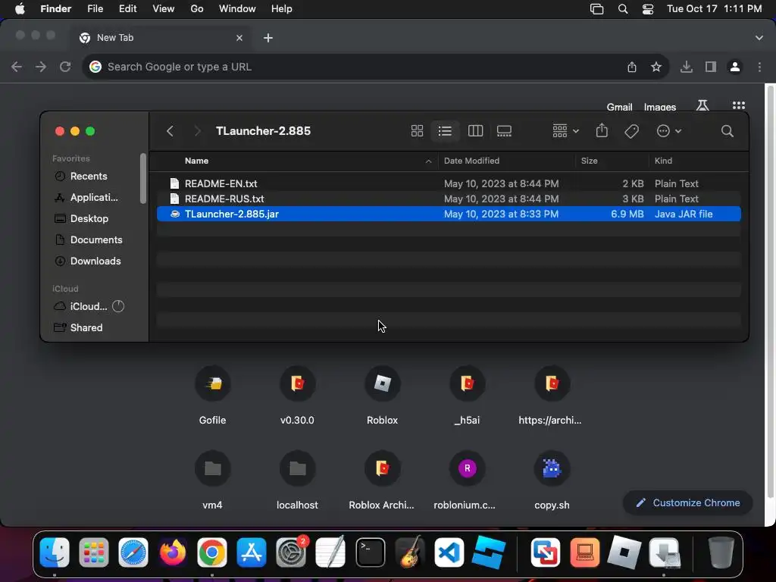The image size is (776, 582).
Task: Go forward in Finder window
Action: pyautogui.click(x=197, y=131)
